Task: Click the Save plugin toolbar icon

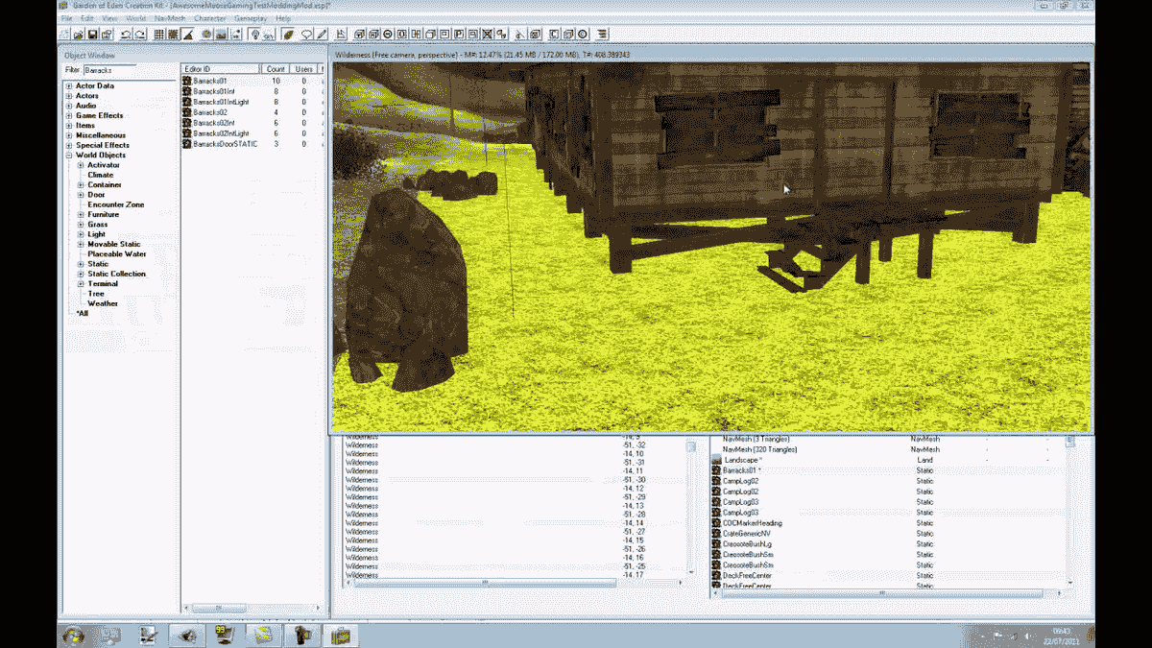Action: [94, 35]
